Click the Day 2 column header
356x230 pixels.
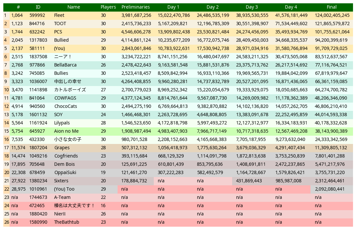coord(213,7)
